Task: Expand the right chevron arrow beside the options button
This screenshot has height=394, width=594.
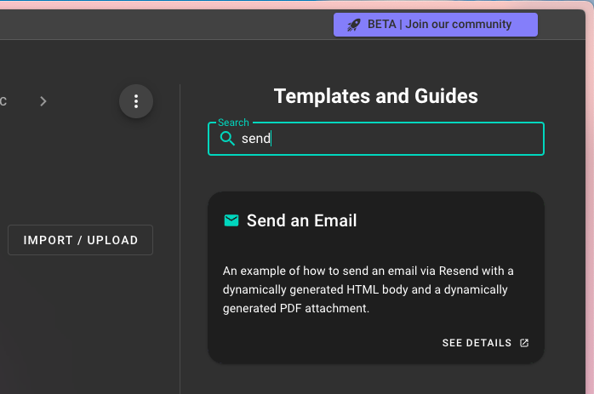Action: [x=43, y=101]
